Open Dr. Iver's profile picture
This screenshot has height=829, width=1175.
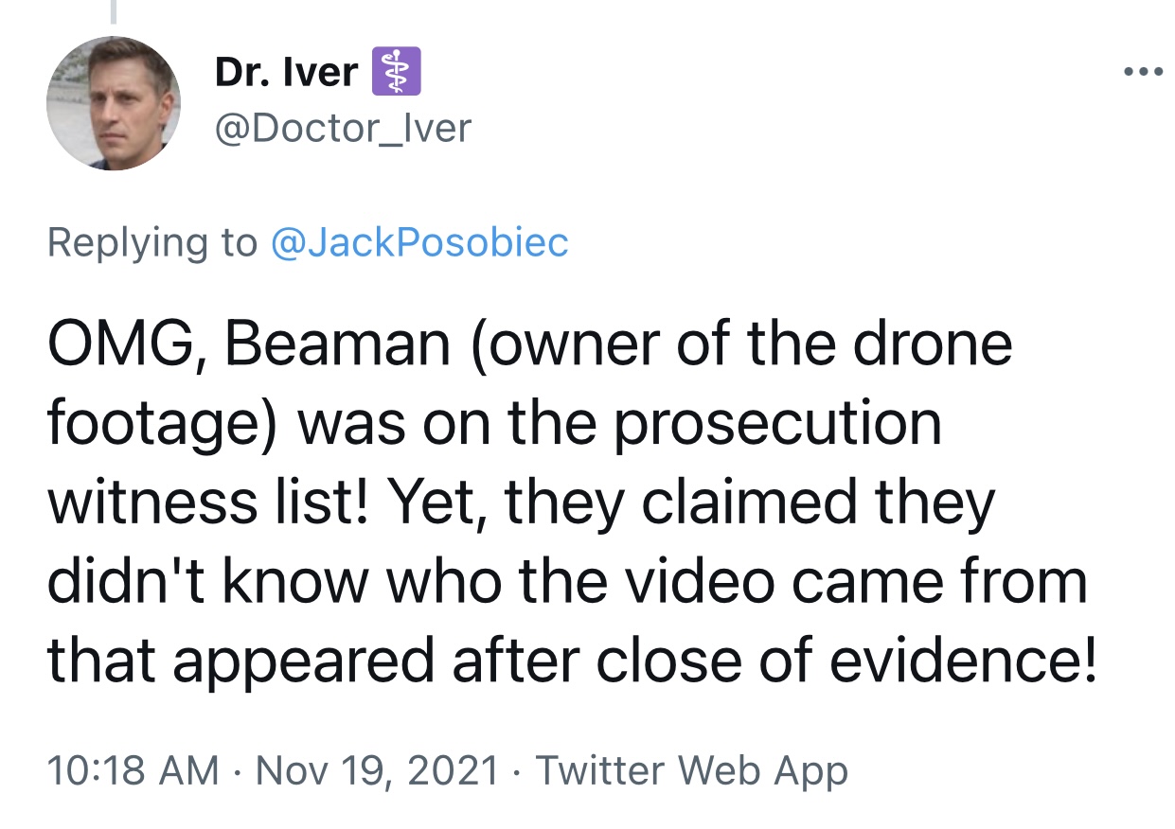(113, 104)
